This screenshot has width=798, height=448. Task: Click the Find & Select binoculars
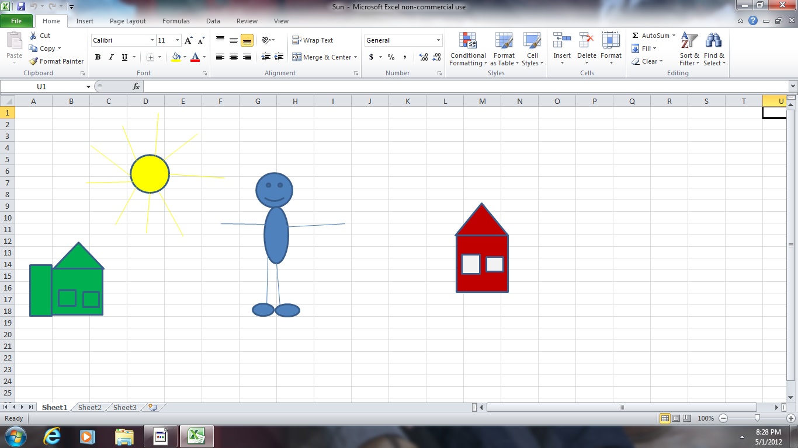tap(713, 41)
